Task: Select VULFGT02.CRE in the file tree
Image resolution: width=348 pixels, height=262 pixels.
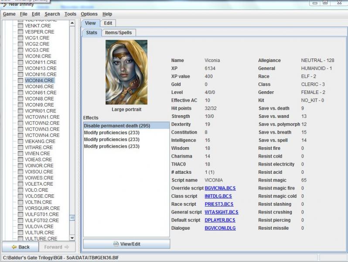Action: click(42, 221)
